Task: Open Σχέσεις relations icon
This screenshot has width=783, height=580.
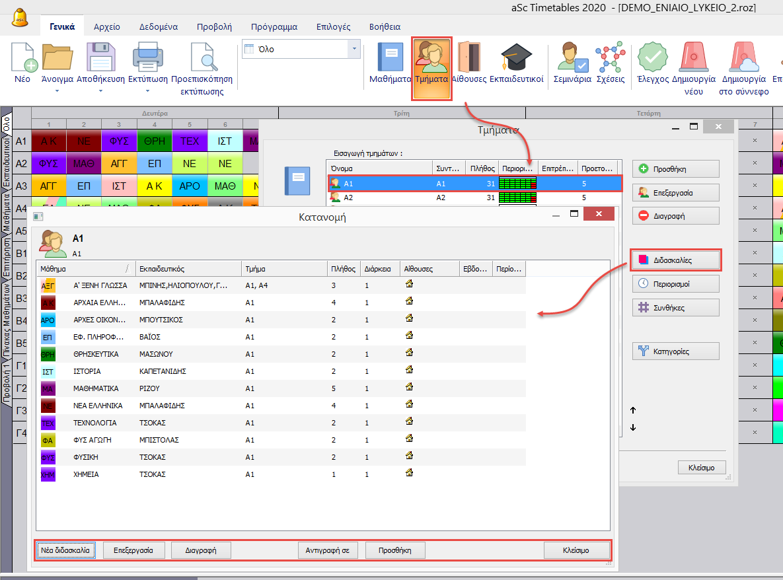Action: click(x=610, y=58)
